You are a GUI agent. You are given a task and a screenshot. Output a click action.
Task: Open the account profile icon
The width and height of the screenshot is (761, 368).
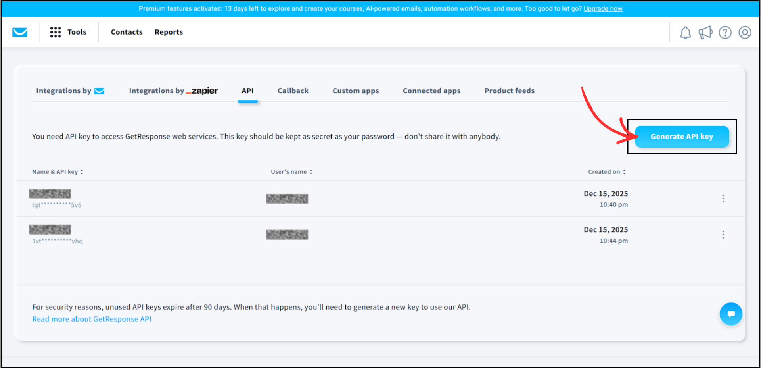(745, 33)
